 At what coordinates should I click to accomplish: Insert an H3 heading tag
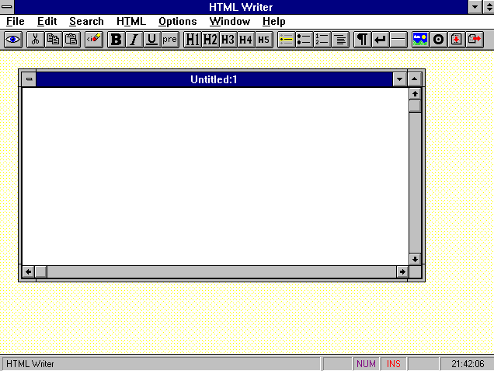[228, 40]
